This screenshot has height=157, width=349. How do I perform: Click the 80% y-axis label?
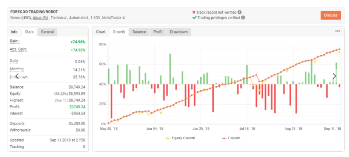(102, 44)
